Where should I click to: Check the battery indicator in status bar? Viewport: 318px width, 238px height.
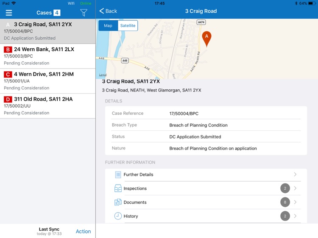pyautogui.click(x=312, y=3)
